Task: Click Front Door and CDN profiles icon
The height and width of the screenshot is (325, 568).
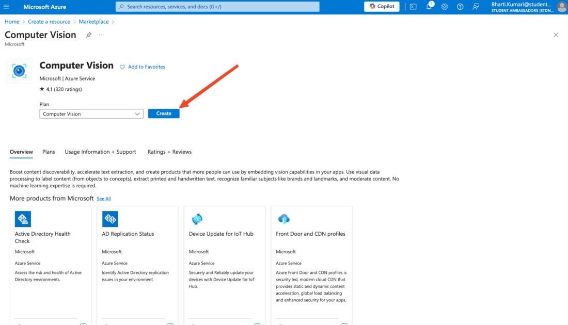Action: click(x=284, y=219)
